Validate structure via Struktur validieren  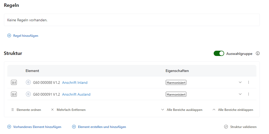click(240, 127)
